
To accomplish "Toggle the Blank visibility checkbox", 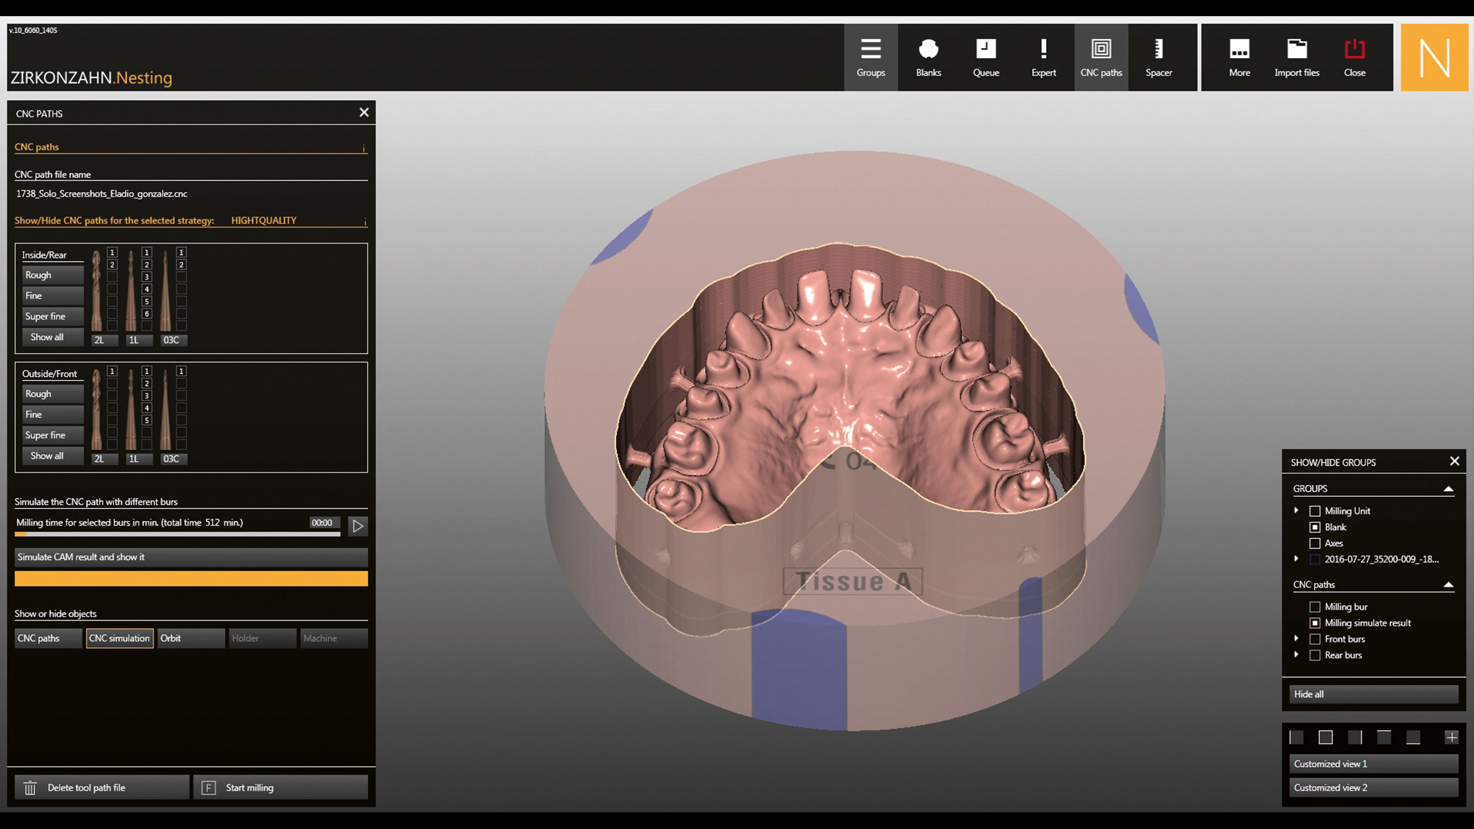I will point(1315,527).
